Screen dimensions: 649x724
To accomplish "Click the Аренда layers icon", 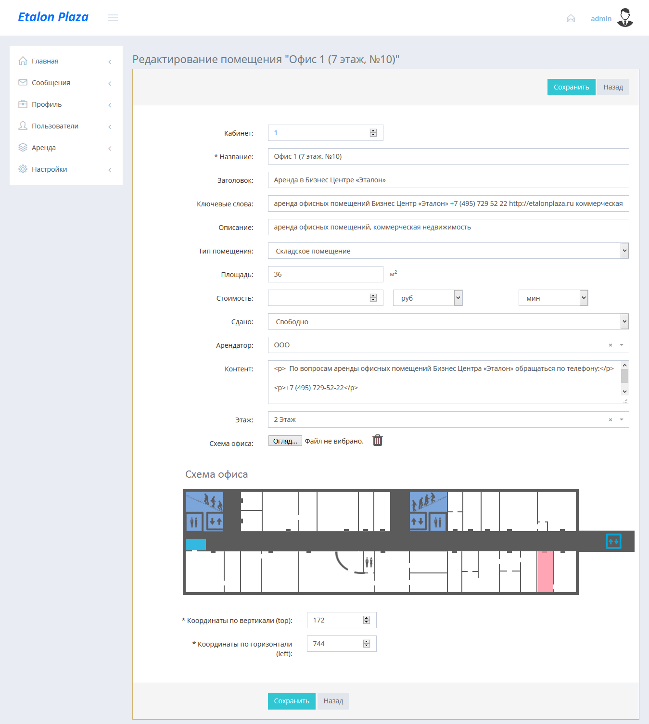I will tap(23, 148).
